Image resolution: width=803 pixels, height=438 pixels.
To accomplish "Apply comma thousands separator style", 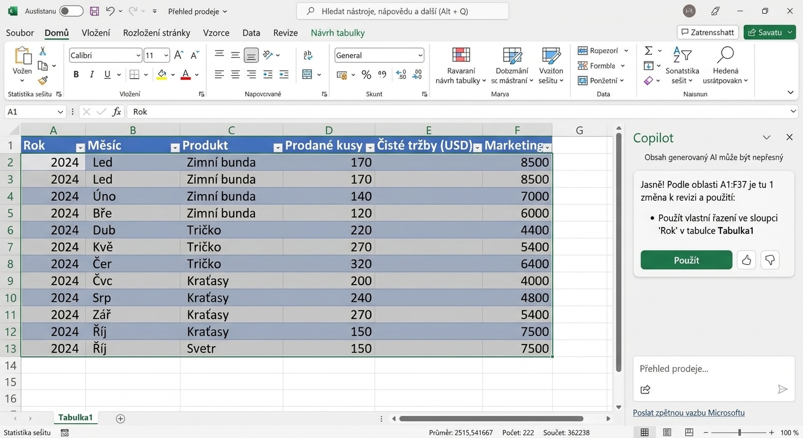I will click(x=382, y=74).
